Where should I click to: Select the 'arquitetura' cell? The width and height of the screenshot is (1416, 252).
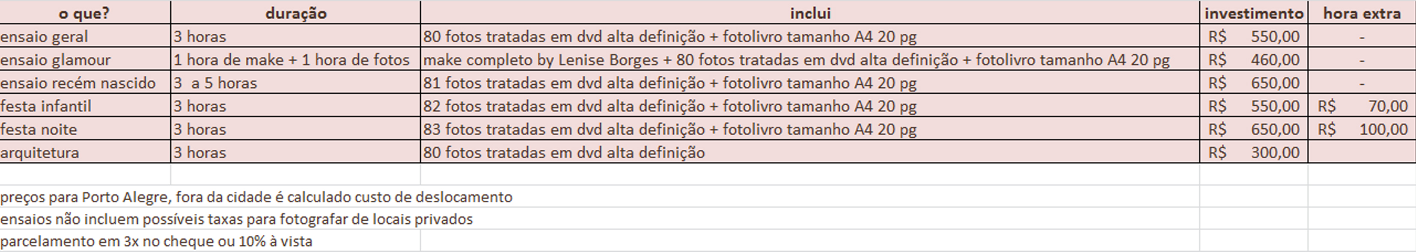[85, 152]
